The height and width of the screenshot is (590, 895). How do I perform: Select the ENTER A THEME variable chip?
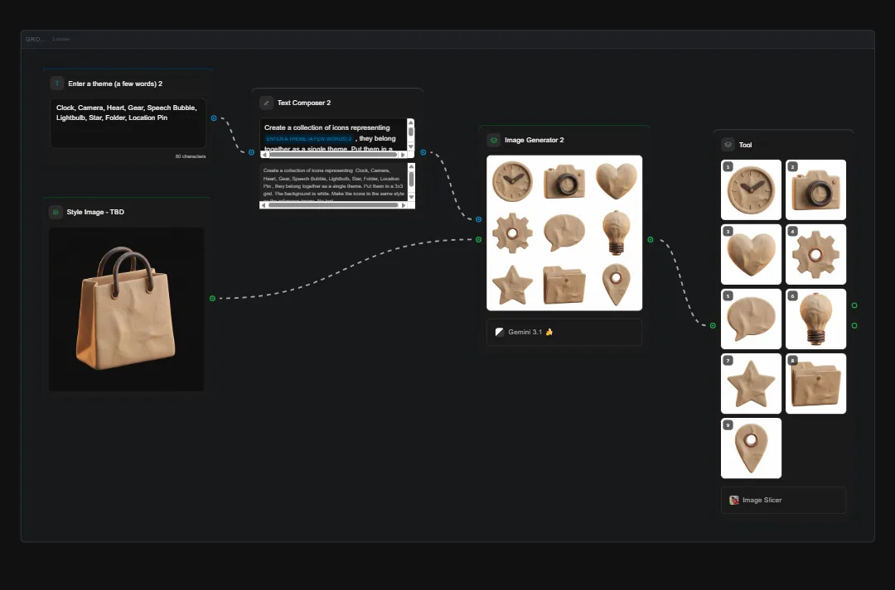pyautogui.click(x=307, y=138)
